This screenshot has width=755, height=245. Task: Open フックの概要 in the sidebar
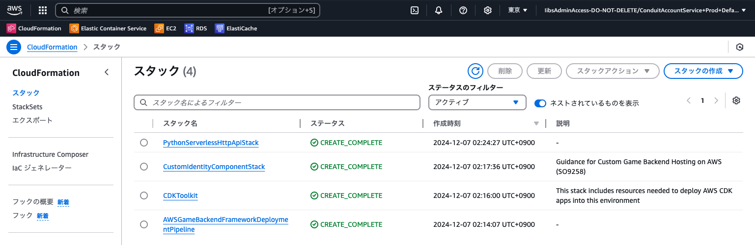click(x=33, y=201)
